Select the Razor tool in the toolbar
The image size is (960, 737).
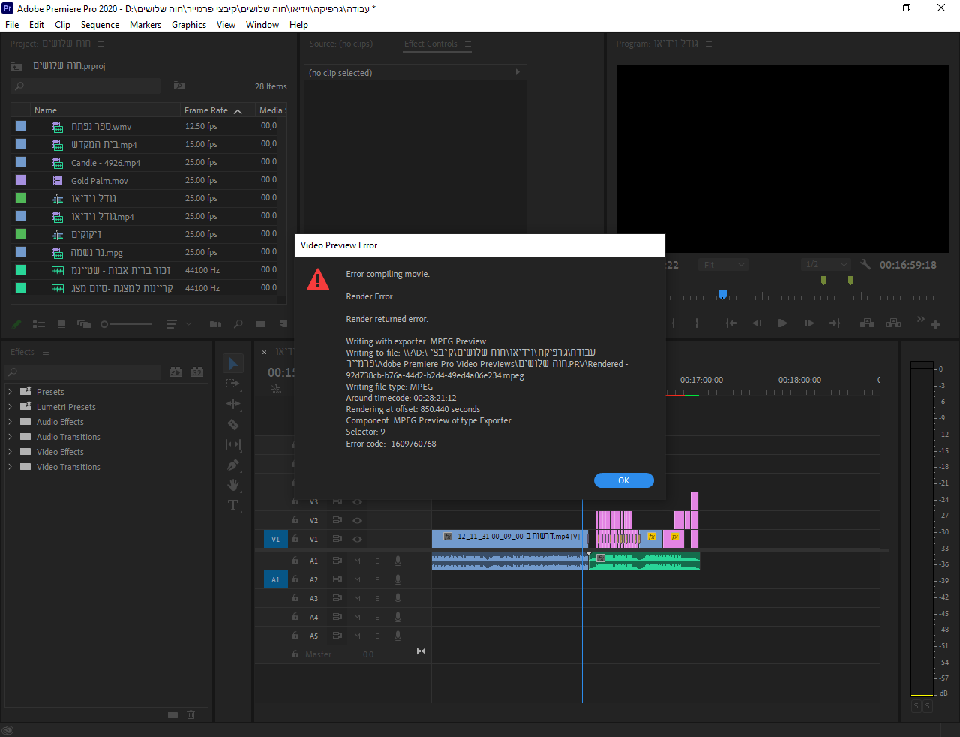pyautogui.click(x=233, y=424)
